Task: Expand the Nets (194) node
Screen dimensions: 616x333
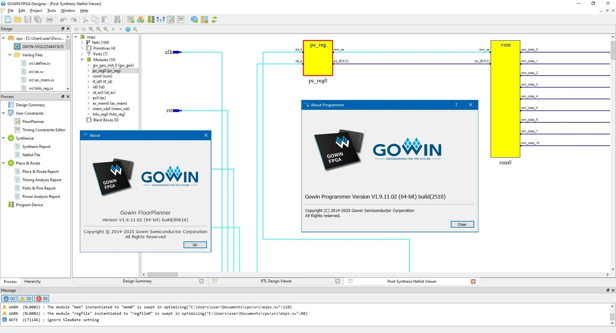Action: 82,42
